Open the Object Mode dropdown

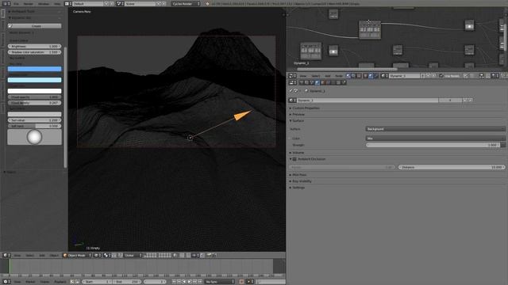click(78, 255)
